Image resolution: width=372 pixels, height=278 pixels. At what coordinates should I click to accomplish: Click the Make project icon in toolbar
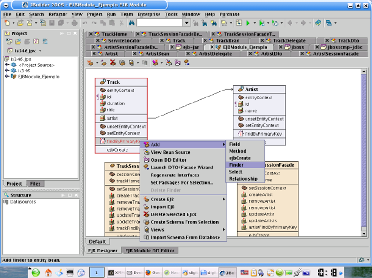tap(224, 23)
